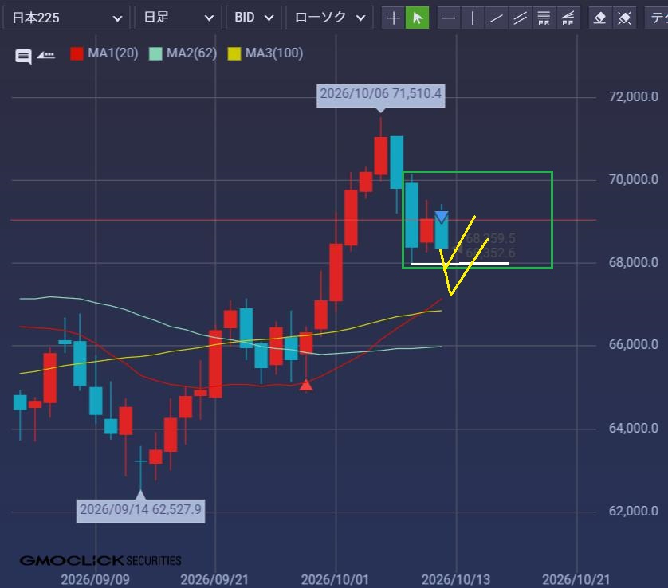Activate the green arrow pointer tool
This screenshot has height=588, width=668.
click(417, 18)
